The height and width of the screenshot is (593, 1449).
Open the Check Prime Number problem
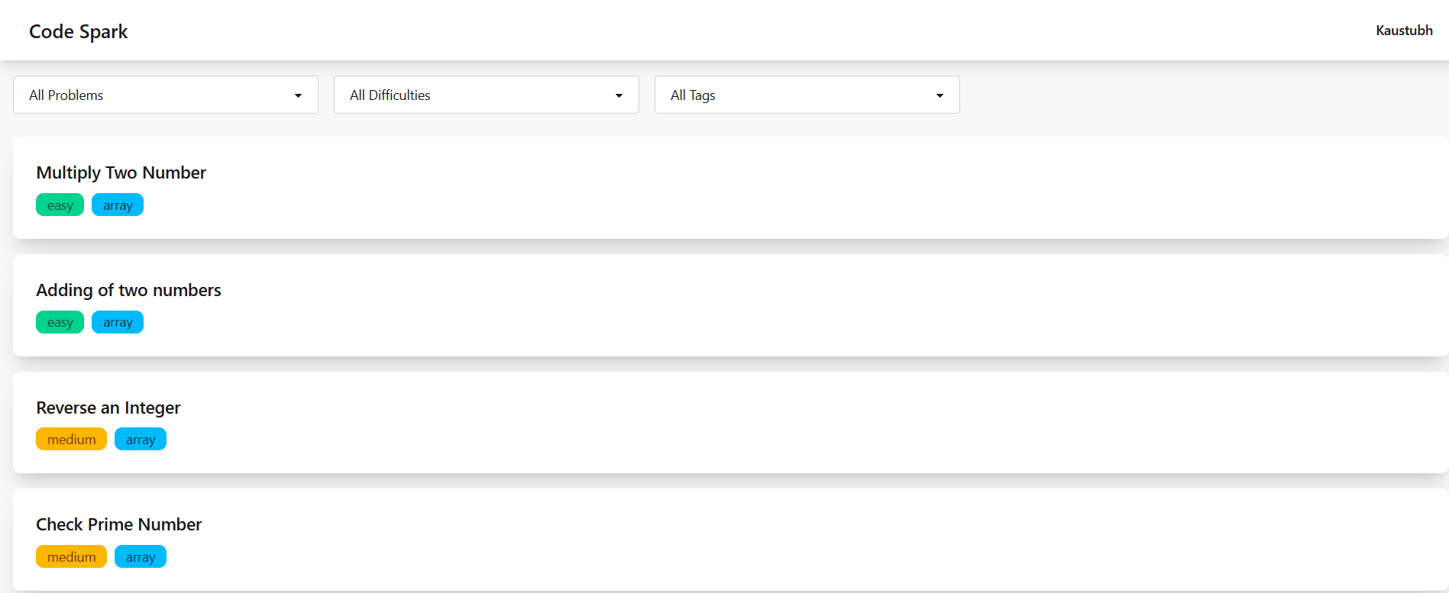118,524
